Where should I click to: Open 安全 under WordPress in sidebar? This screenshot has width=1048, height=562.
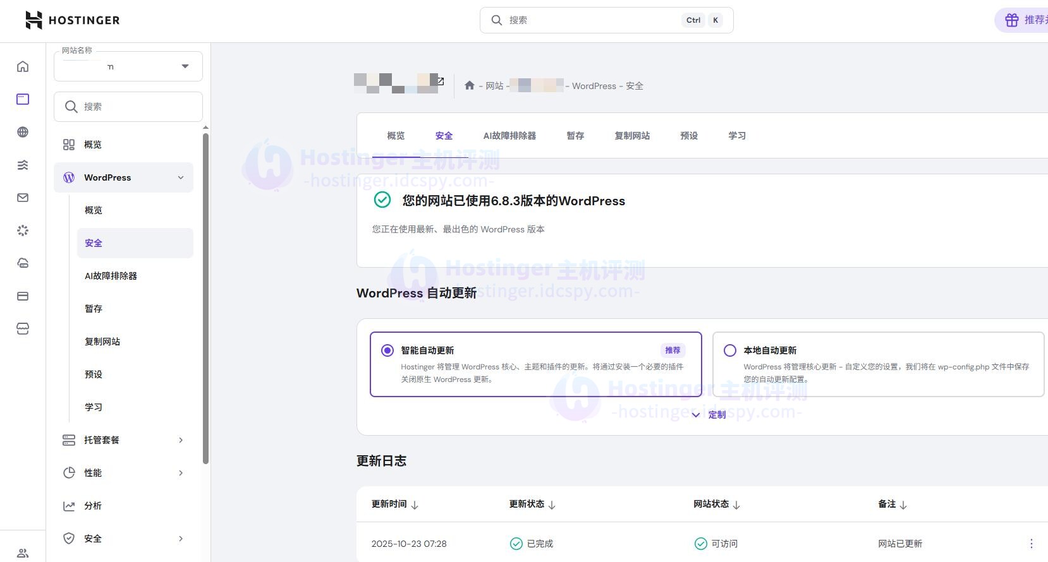pos(135,243)
